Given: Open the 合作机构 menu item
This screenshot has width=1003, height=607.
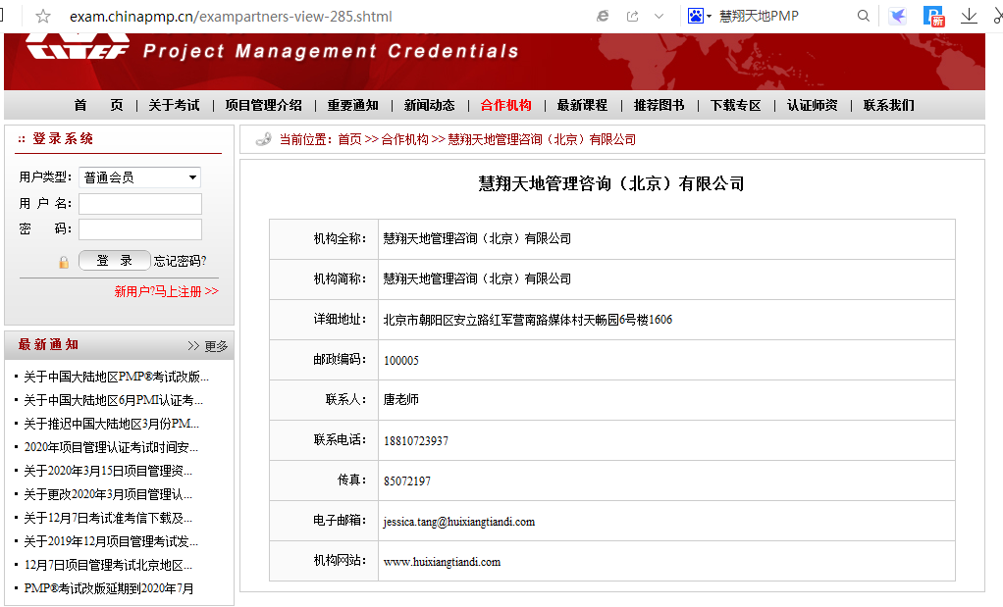Looking at the screenshot, I should coord(505,106).
